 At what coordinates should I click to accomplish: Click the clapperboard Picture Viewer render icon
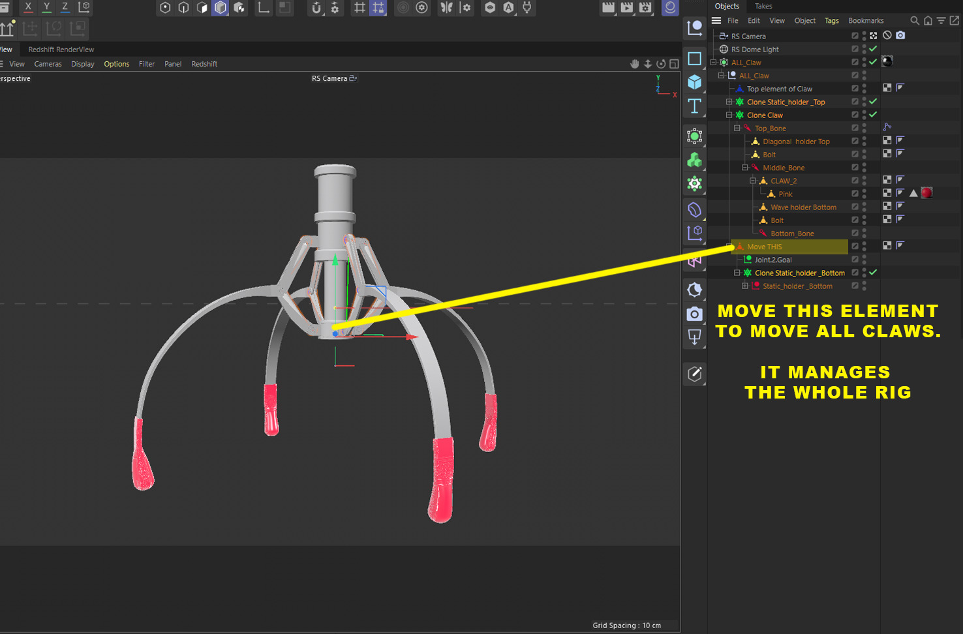[x=626, y=8]
